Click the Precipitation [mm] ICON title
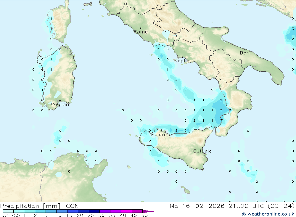 click(39, 206)
